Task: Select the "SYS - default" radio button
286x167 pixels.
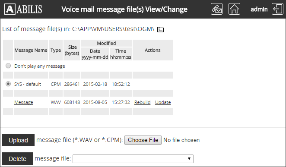Action: (x=8, y=84)
